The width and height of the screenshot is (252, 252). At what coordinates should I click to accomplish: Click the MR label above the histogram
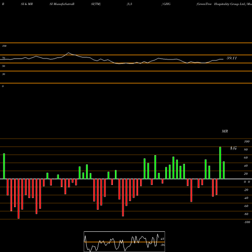click(225, 131)
